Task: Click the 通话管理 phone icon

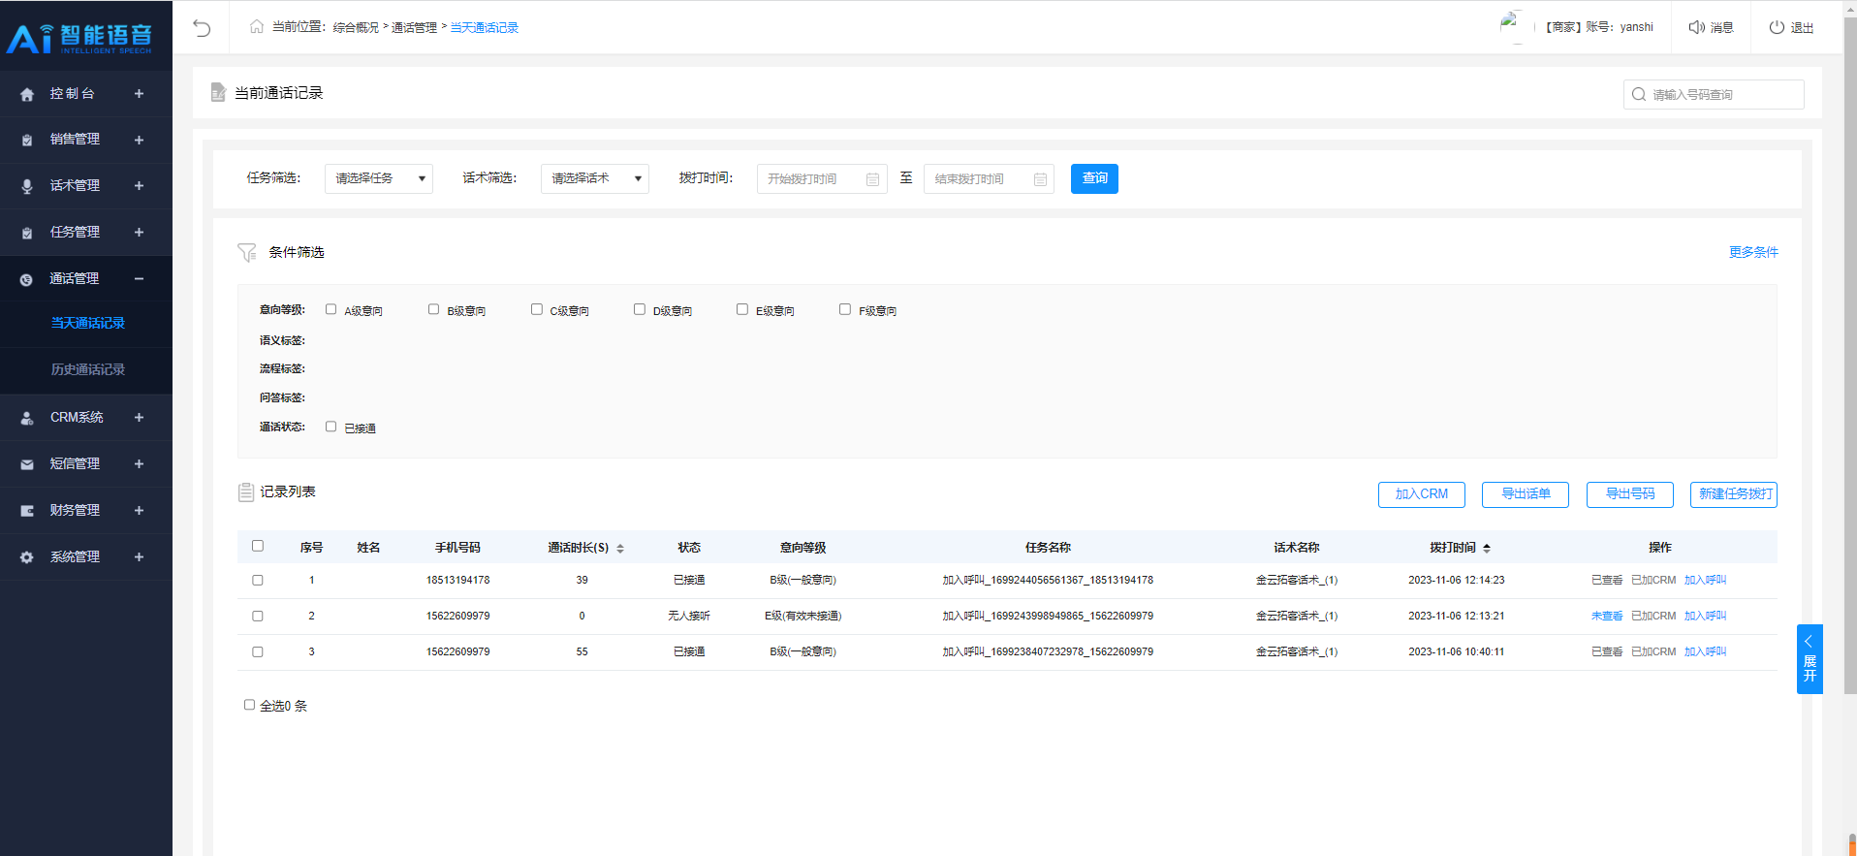Action: click(x=27, y=279)
